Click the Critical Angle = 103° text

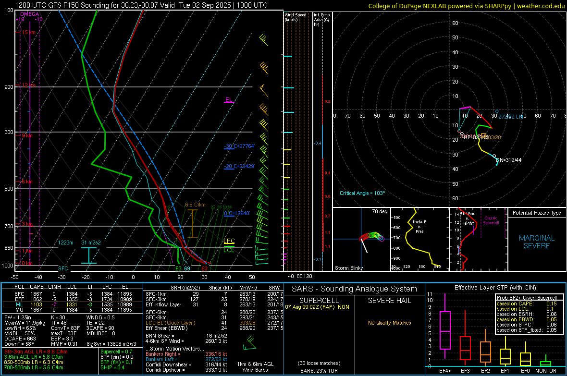point(362,193)
